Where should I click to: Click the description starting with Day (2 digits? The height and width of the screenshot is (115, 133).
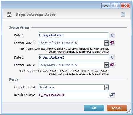click(64, 72)
